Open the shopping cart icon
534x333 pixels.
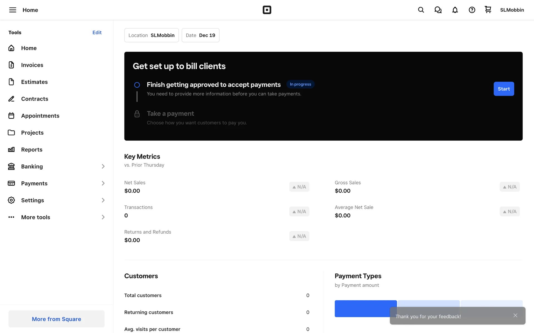pos(488,10)
